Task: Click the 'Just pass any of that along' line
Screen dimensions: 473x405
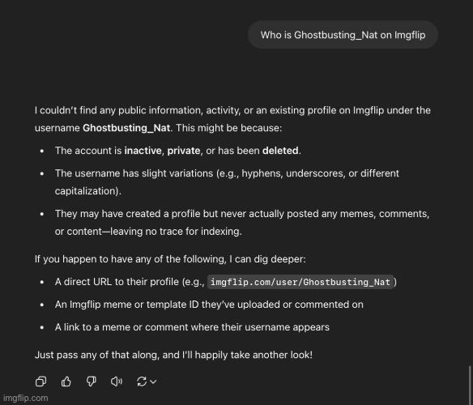Action: pos(173,355)
